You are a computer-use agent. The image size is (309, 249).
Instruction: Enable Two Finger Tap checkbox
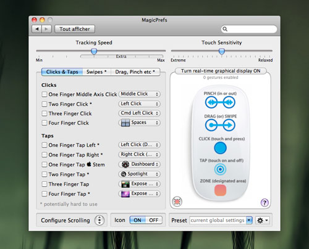coord(44,174)
